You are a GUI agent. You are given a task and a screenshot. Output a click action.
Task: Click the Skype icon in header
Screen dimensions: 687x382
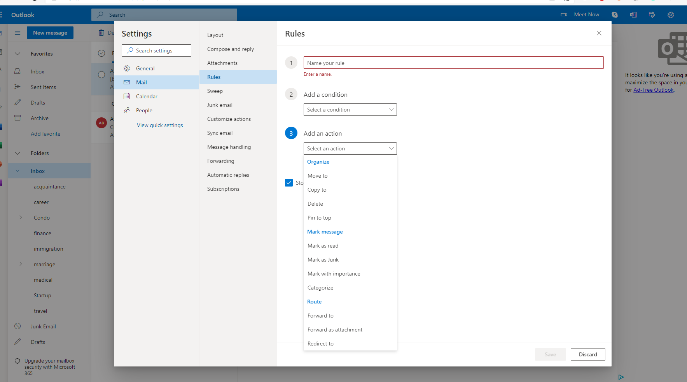pos(615,15)
